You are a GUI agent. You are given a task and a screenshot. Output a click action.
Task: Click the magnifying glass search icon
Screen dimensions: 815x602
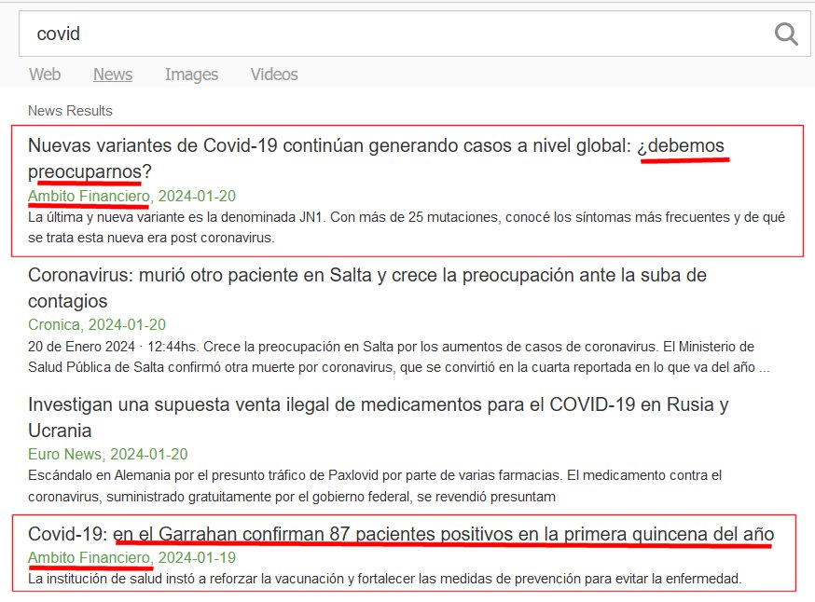coord(786,34)
